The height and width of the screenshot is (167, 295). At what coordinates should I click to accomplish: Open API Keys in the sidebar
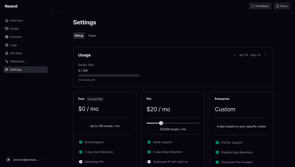[25, 53]
